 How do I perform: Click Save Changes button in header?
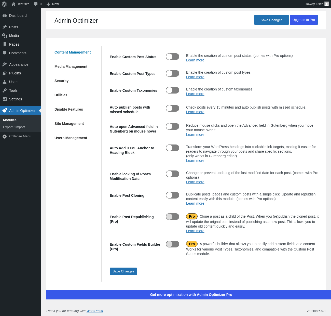point(271,20)
